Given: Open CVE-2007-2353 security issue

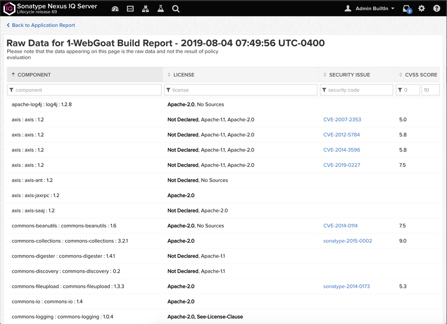Looking at the screenshot, I should click(x=342, y=119).
